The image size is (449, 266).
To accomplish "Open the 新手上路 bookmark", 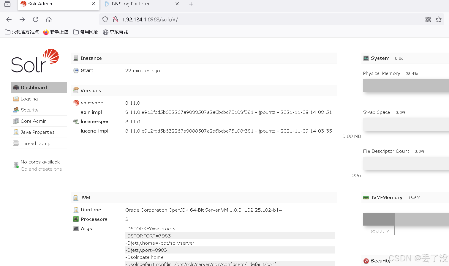I will click(x=56, y=32).
